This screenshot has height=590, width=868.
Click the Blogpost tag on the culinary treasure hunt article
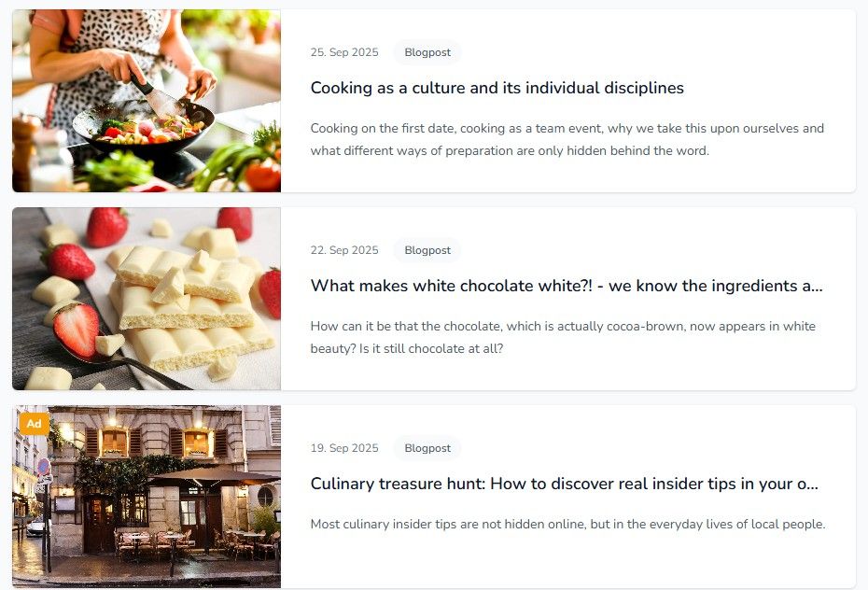(427, 448)
